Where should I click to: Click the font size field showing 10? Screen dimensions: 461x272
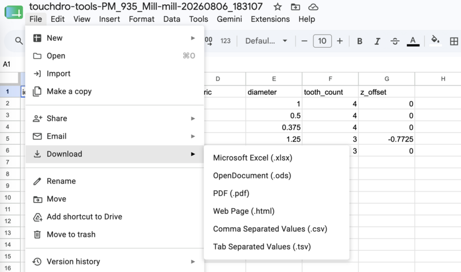click(x=322, y=41)
